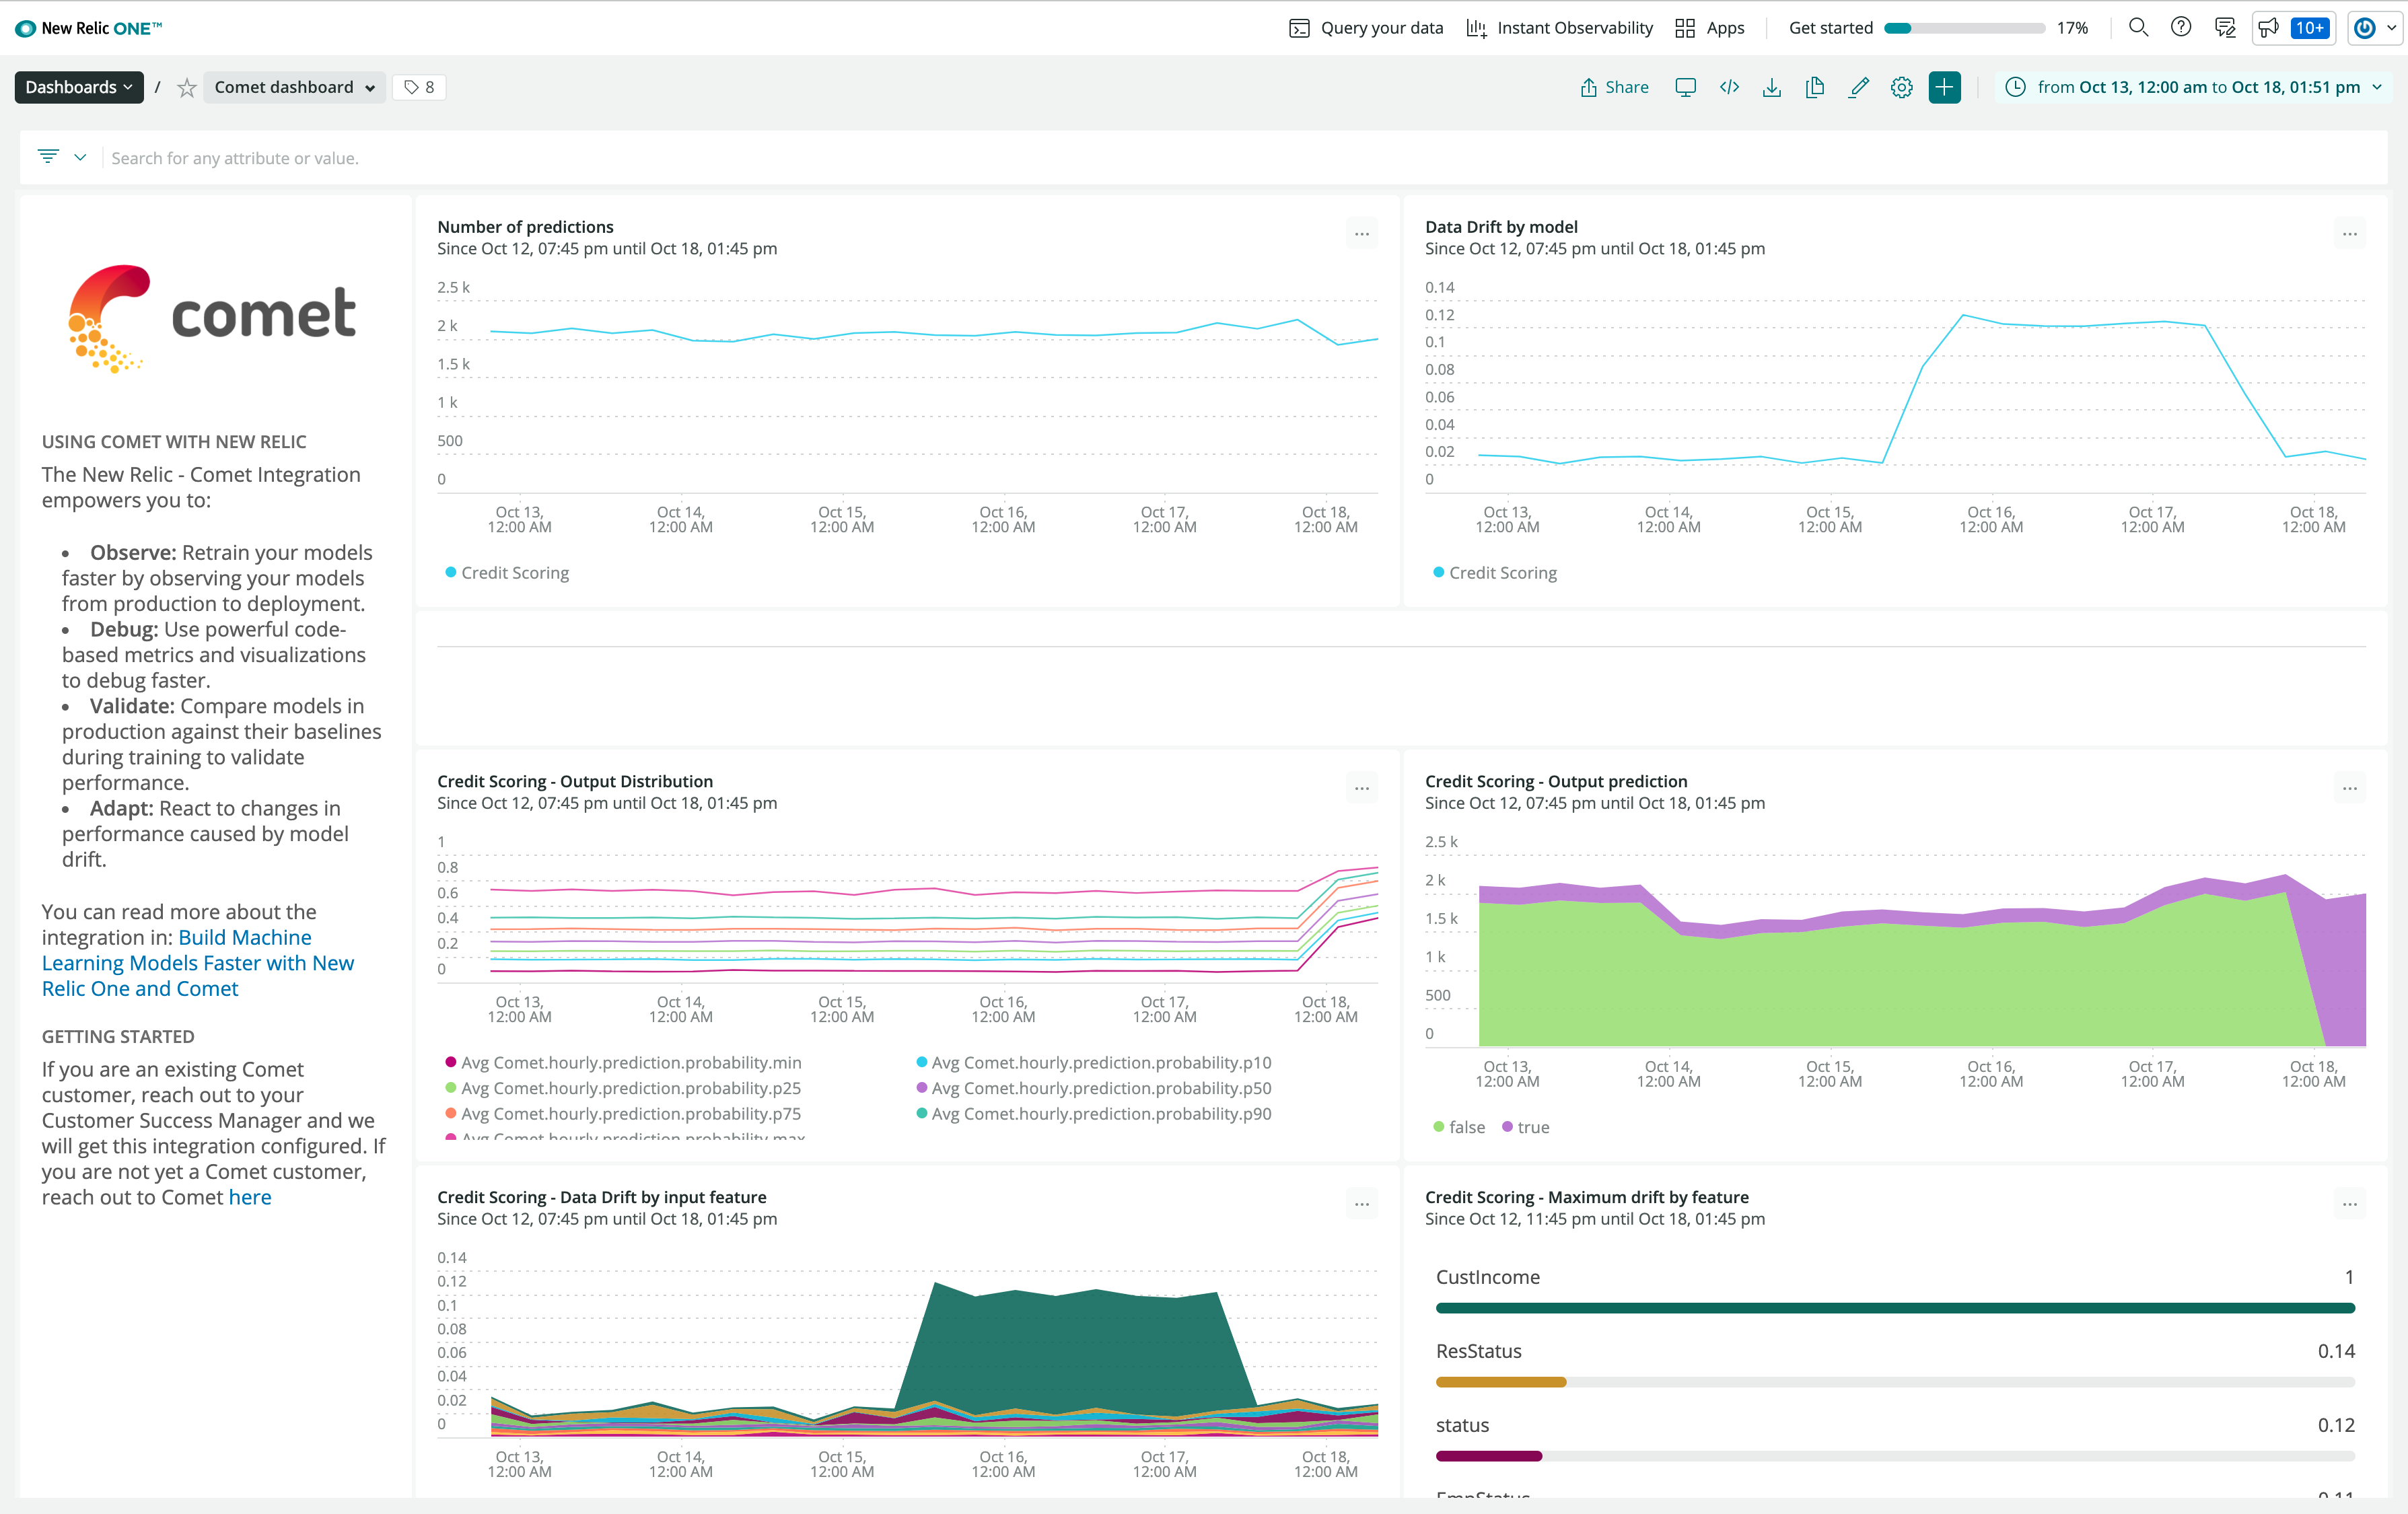Screen dimensions: 2408x1514
Task: Click the embed code brackets icon
Action: [1729, 87]
